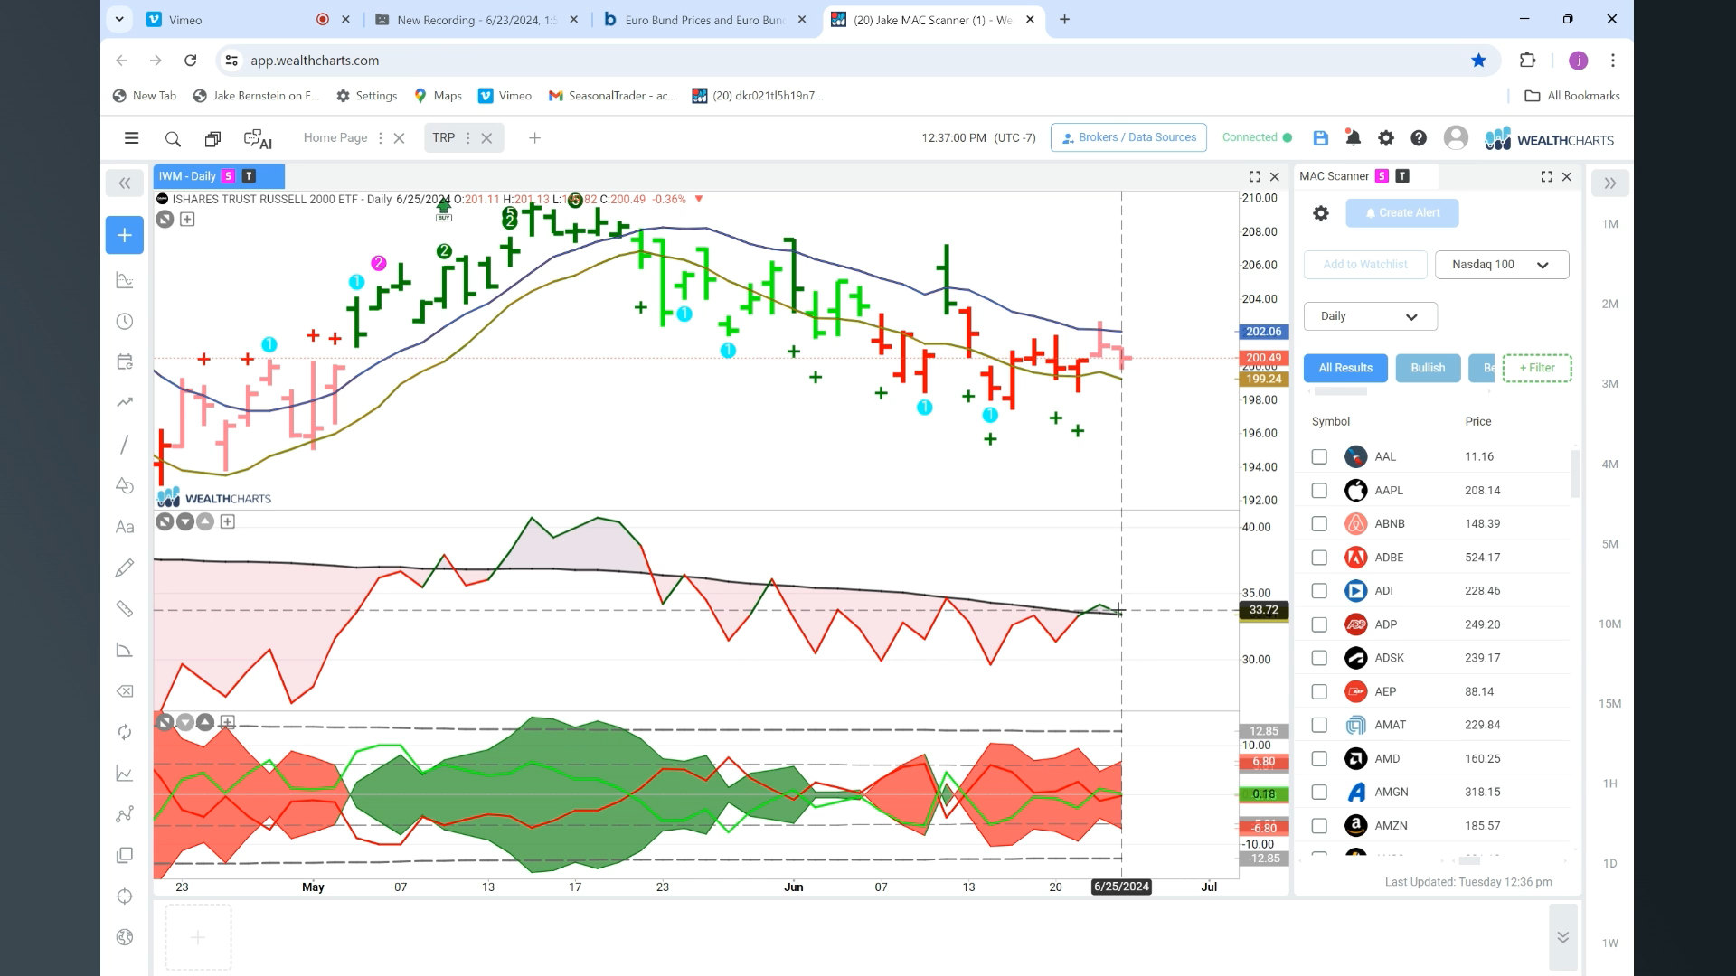This screenshot has height=976, width=1736.
Task: Tick the ADI checkbox
Action: 1319,591
